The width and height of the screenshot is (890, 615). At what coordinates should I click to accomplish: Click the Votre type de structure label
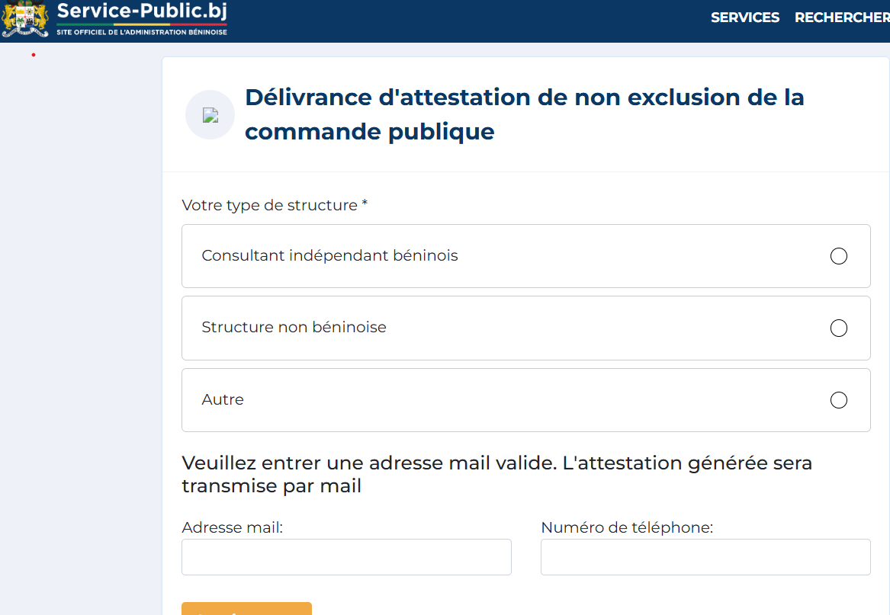275,205
